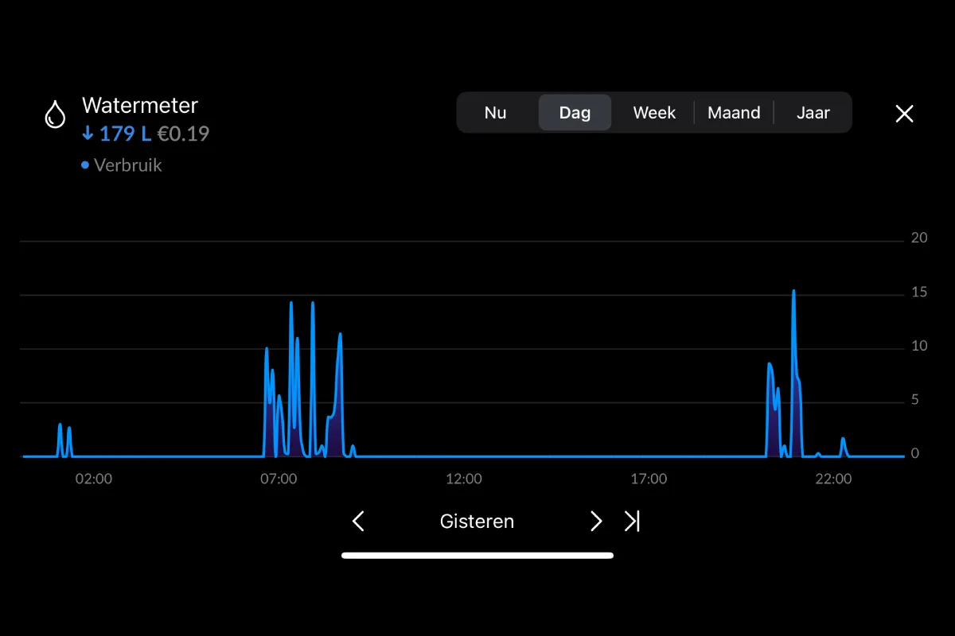Screen dimensions: 955x636
Task: Jump to today using the skip-to-end arrow
Action: [633, 522]
